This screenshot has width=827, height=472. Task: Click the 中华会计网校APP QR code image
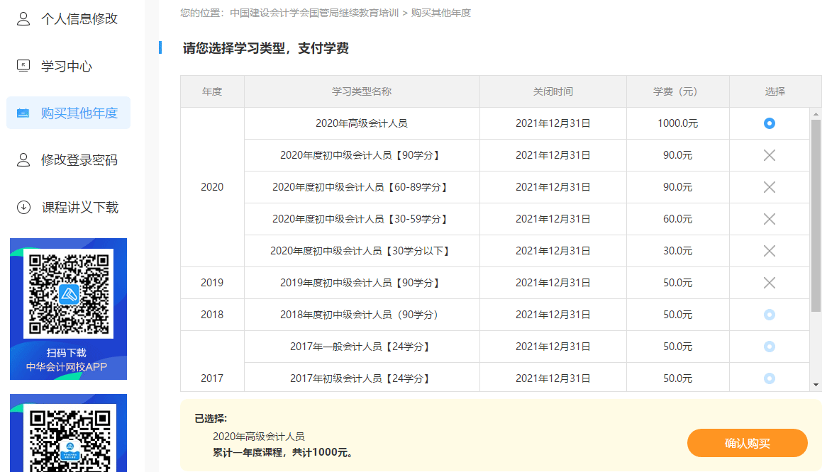click(x=68, y=293)
